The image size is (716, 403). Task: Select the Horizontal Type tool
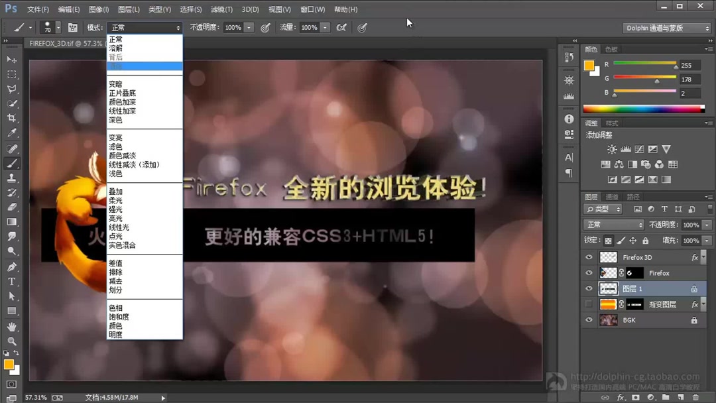click(x=12, y=282)
